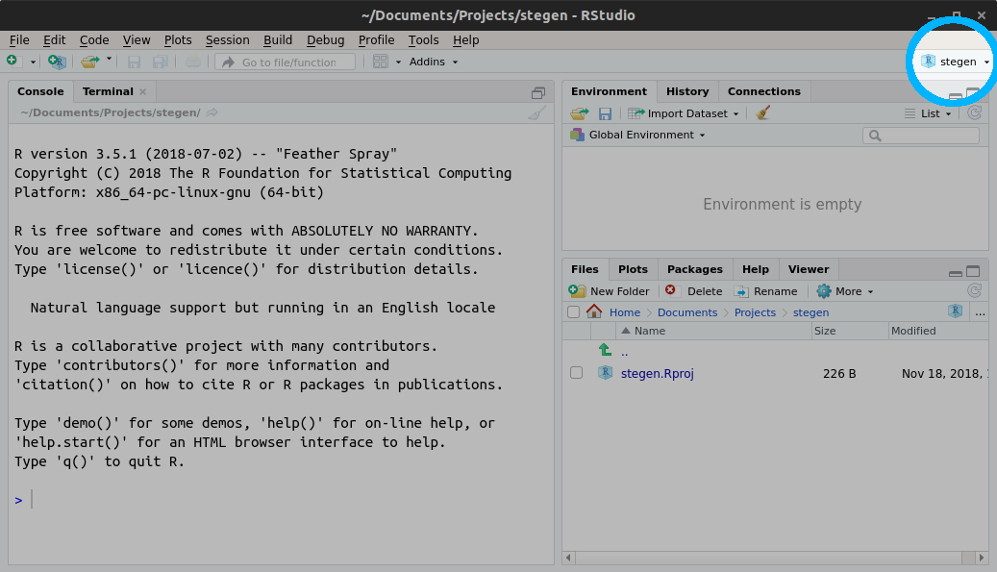Open the Import Dataset dropdown
The image size is (997, 572).
click(x=684, y=113)
